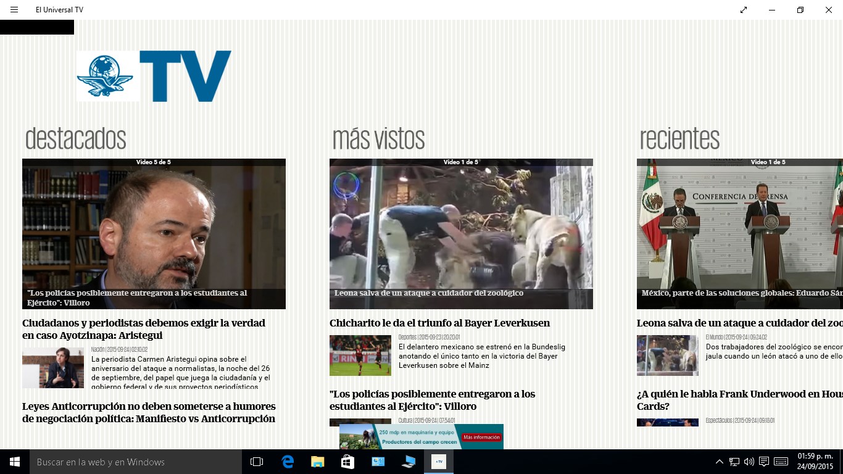Click the 'Video 5 de 5' label
The height and width of the screenshot is (474, 843).
[x=154, y=162]
